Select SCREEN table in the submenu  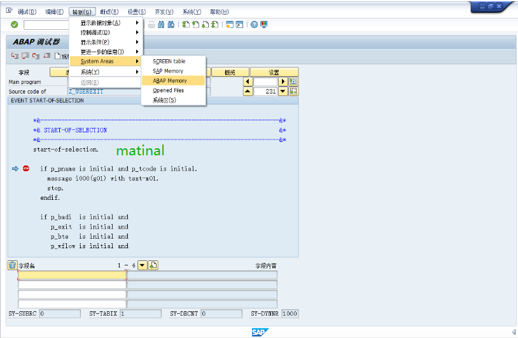[x=174, y=61]
